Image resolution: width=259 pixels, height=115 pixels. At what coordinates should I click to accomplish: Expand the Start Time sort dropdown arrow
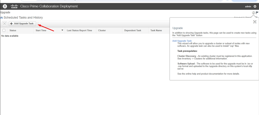pyautogui.click(x=62, y=30)
